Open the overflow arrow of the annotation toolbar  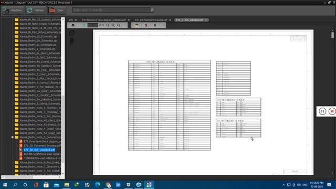coord(164,25)
